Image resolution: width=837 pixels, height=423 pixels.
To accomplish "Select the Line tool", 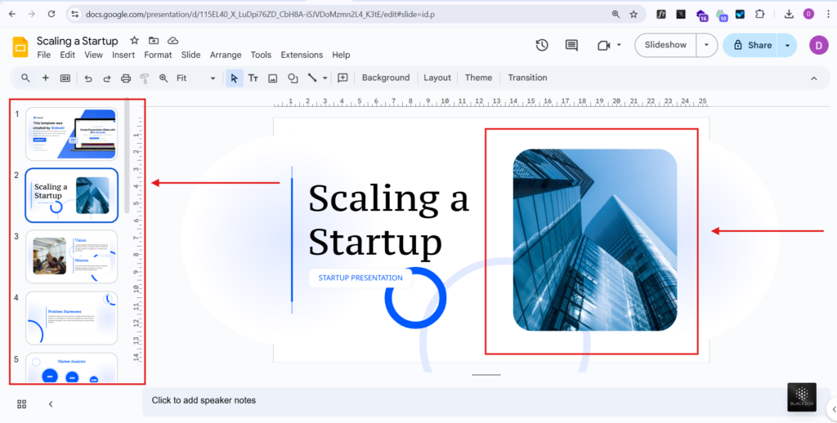I will 312,78.
